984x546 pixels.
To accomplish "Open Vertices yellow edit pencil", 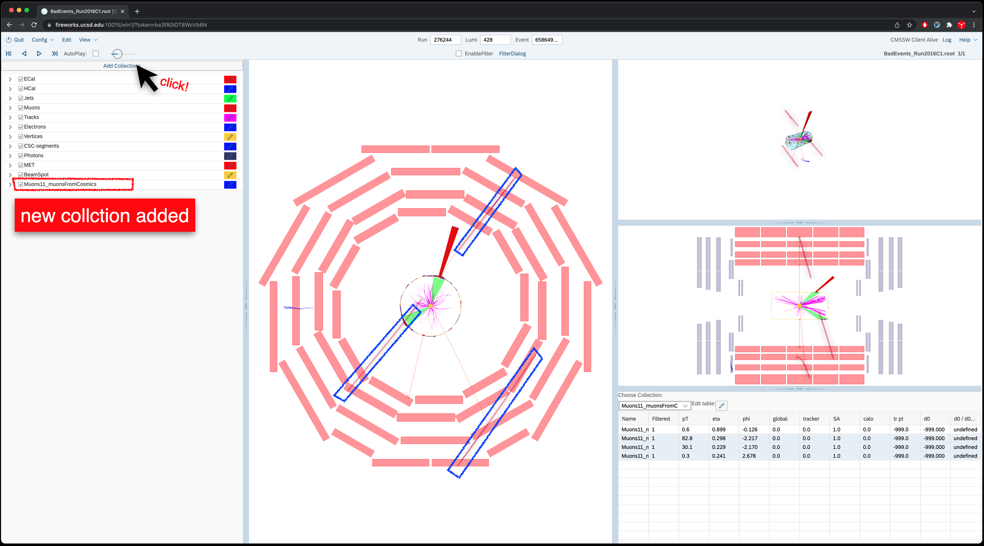I will pyautogui.click(x=230, y=136).
